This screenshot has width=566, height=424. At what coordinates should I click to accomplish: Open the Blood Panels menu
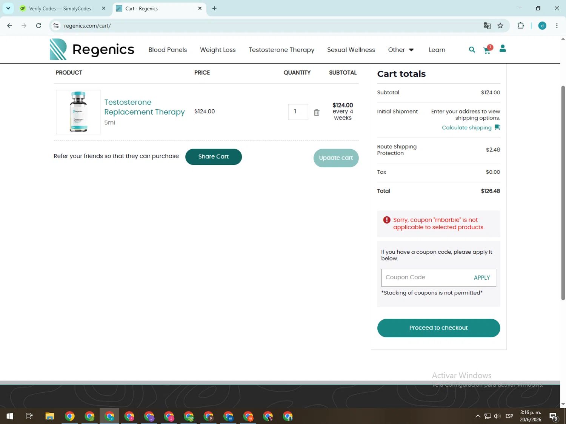[x=168, y=50]
